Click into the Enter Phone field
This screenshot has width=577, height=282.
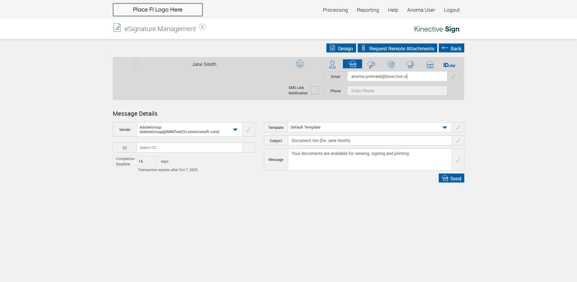(397, 91)
